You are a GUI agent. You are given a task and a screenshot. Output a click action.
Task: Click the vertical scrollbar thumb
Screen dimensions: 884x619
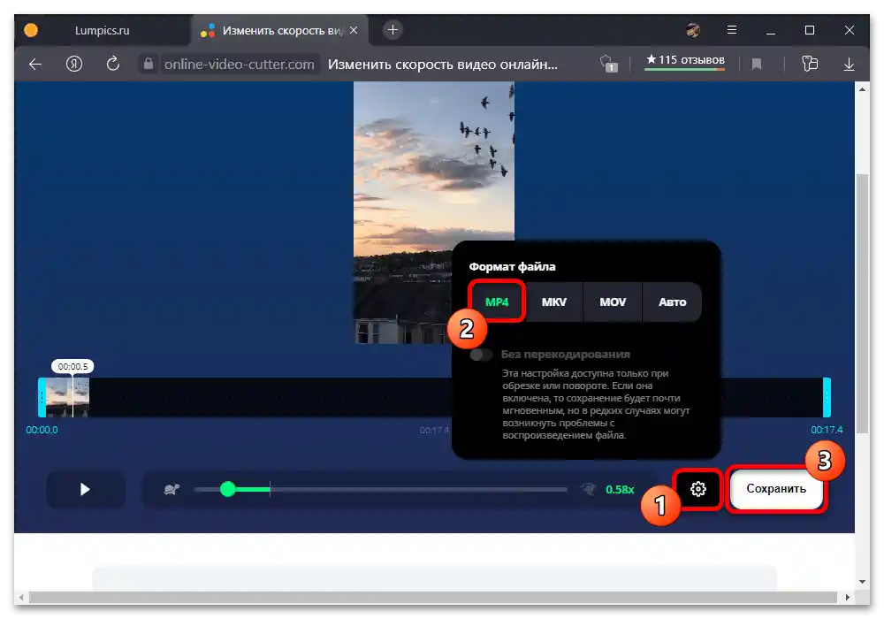[x=862, y=303]
